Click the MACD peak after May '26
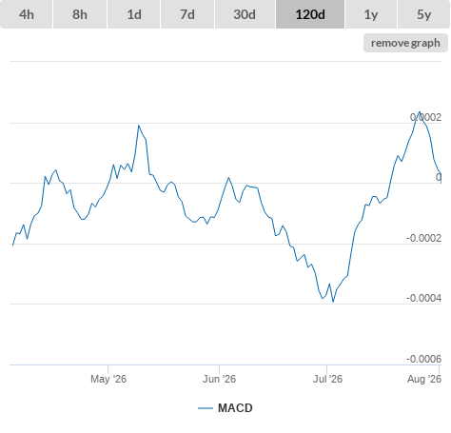This screenshot has height=433, width=451. 139,126
